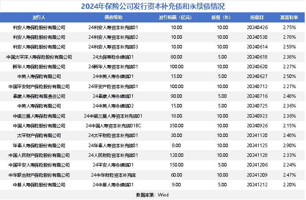Select issuer 中邮人寿保险股份有限公司
The height and width of the screenshot is (200, 306).
coord(39,185)
